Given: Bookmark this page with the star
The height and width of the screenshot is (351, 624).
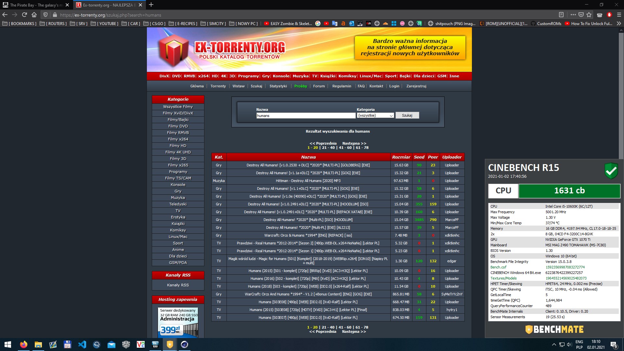Looking at the screenshot, I should (x=589, y=15).
